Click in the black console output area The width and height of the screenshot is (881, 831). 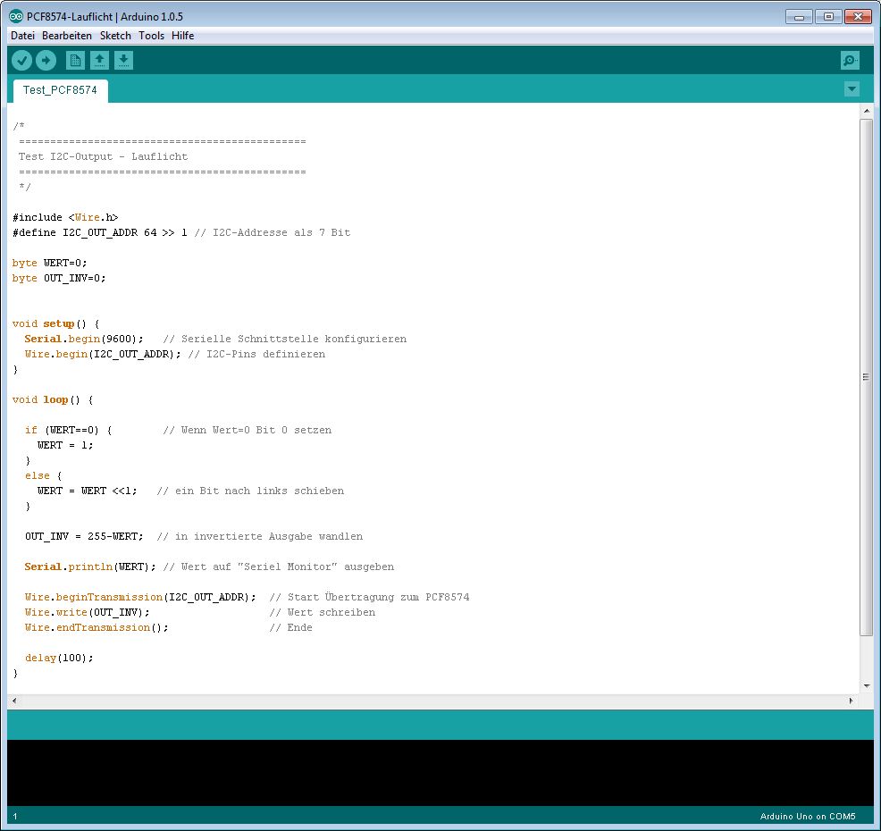click(440, 772)
